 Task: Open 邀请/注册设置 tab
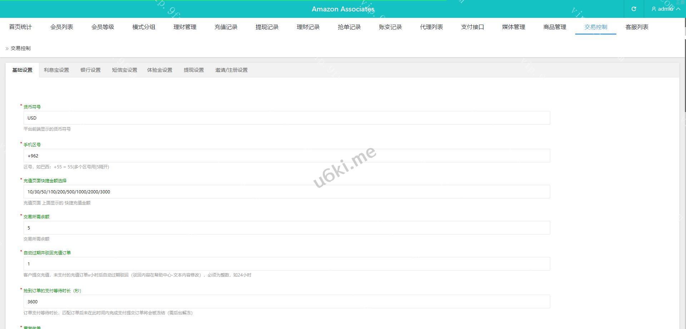[231, 70]
